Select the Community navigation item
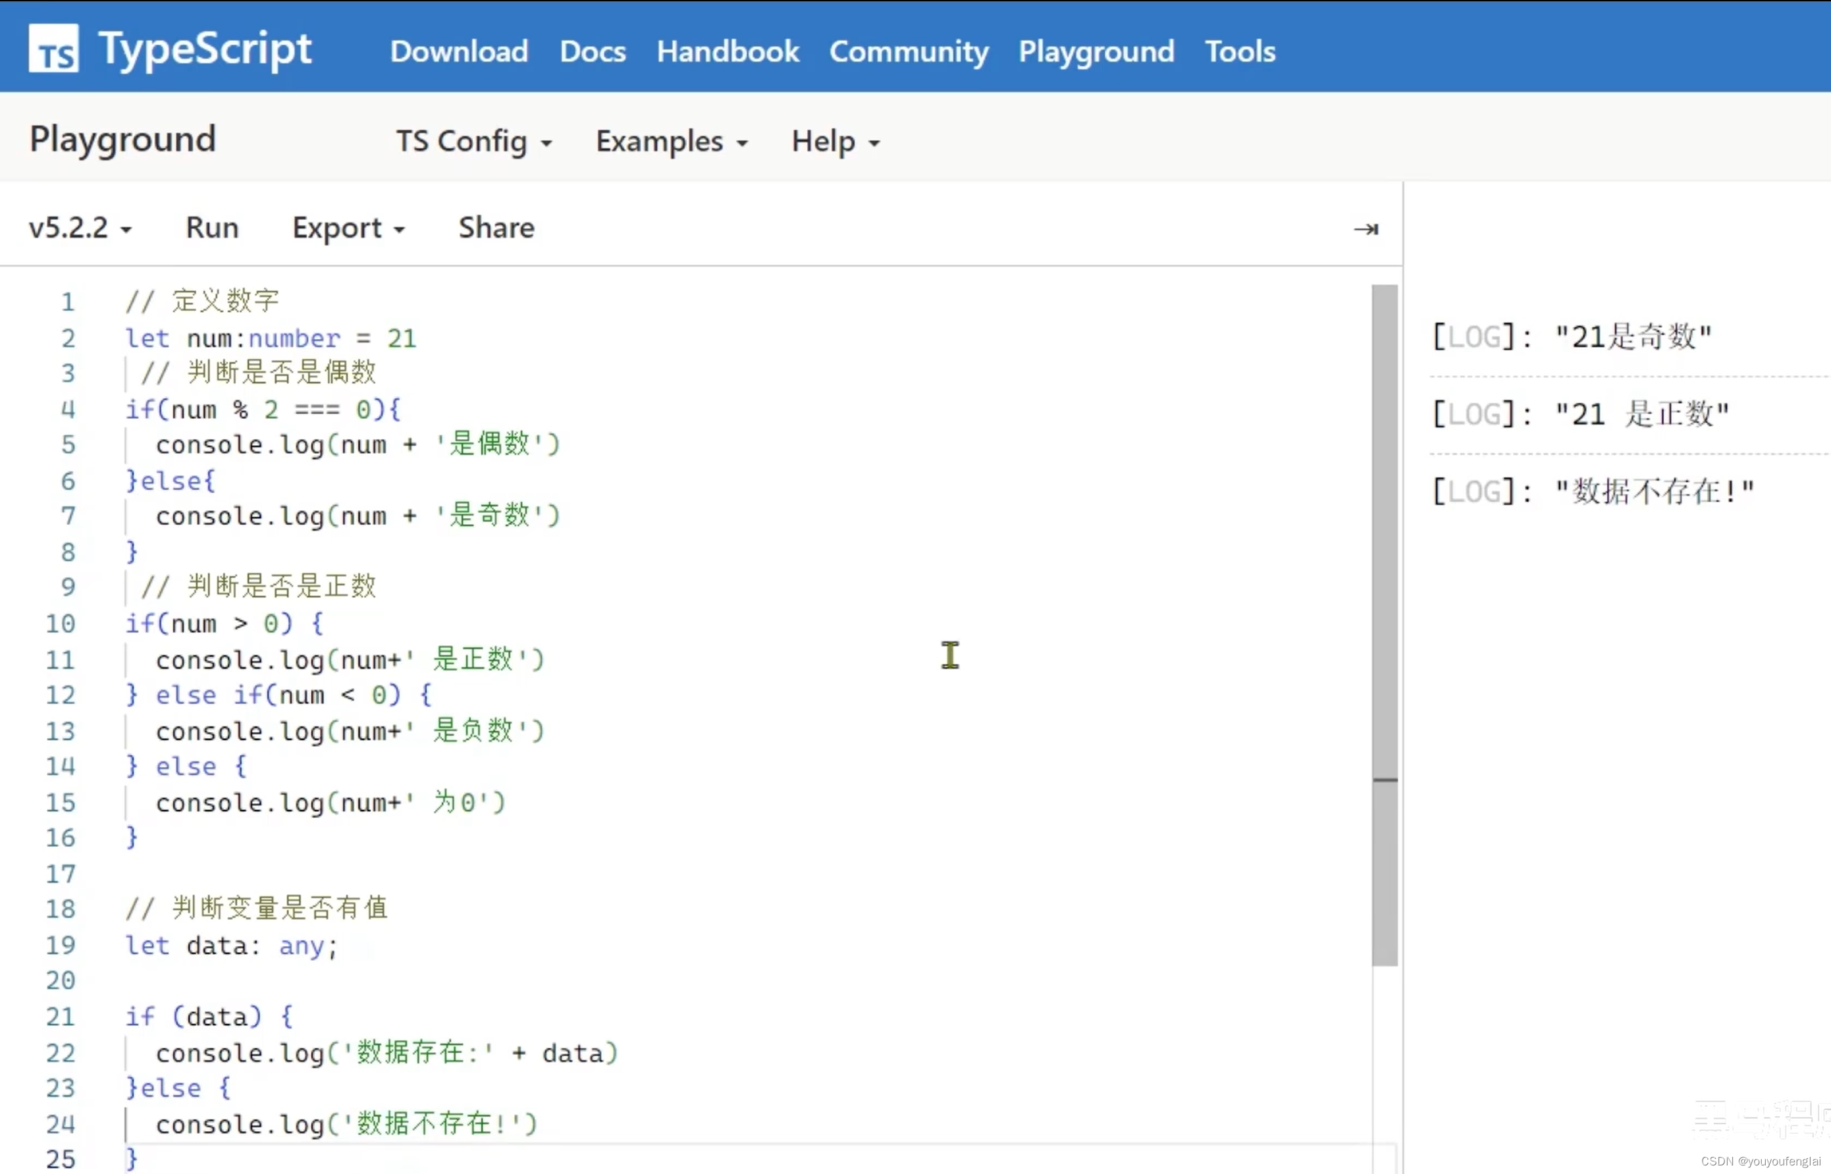The width and height of the screenshot is (1831, 1174). (910, 51)
